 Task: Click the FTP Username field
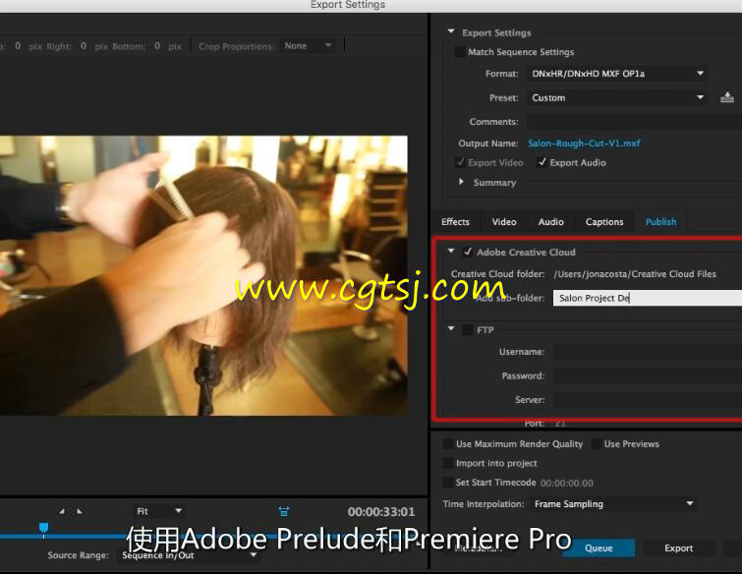(648, 352)
